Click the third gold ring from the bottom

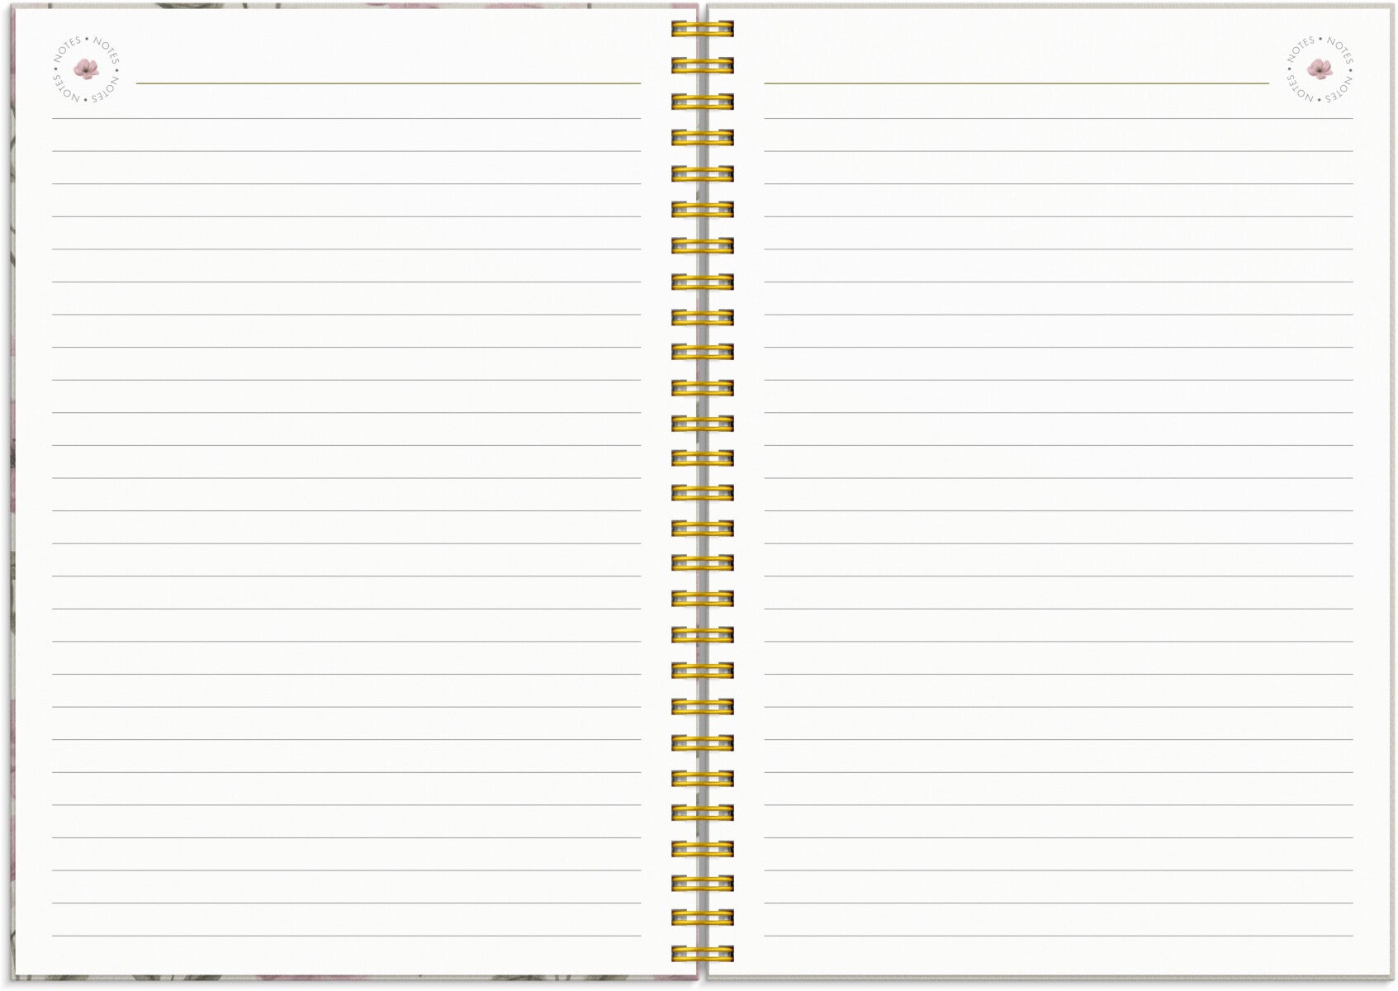click(702, 883)
